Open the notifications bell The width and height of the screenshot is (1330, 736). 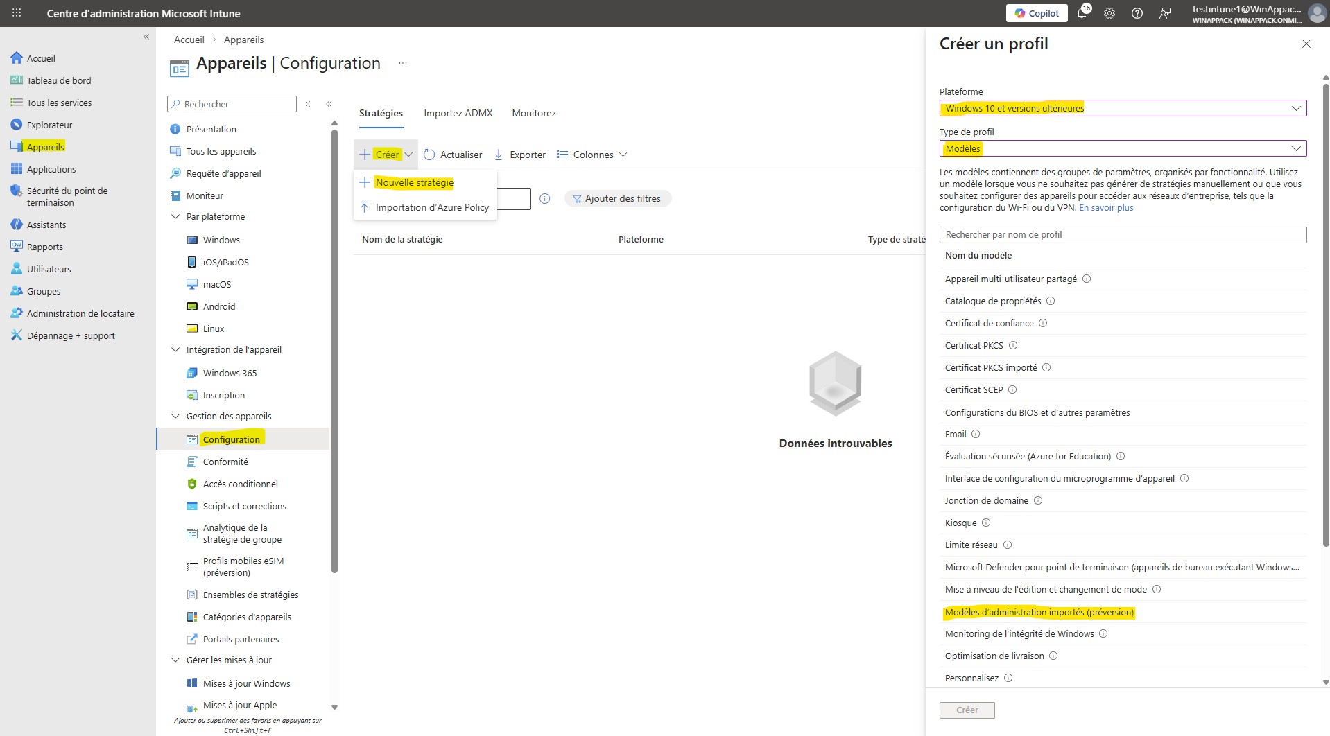pos(1082,12)
